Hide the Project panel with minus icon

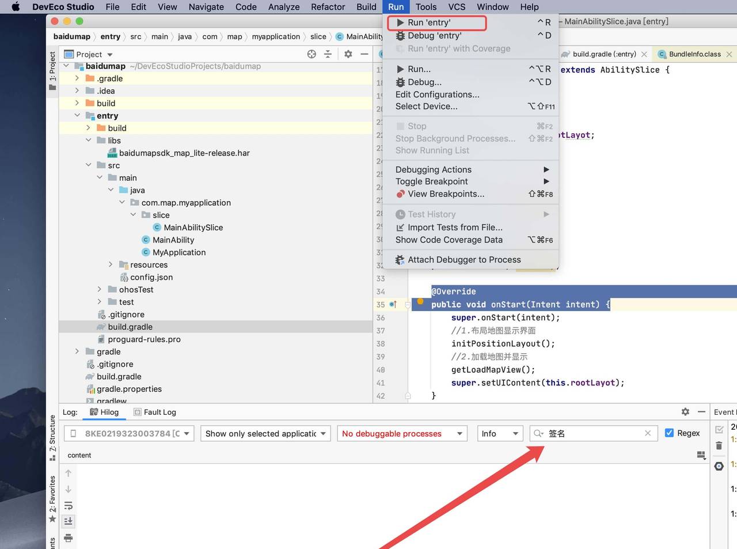click(364, 54)
